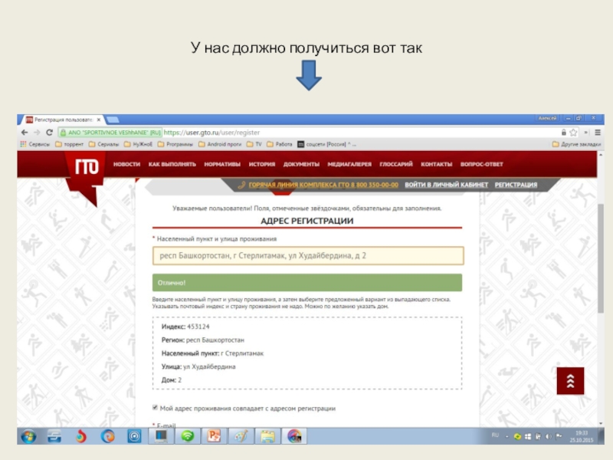
Task: Click the page vertical scrollbar thumb
Action: (601, 258)
